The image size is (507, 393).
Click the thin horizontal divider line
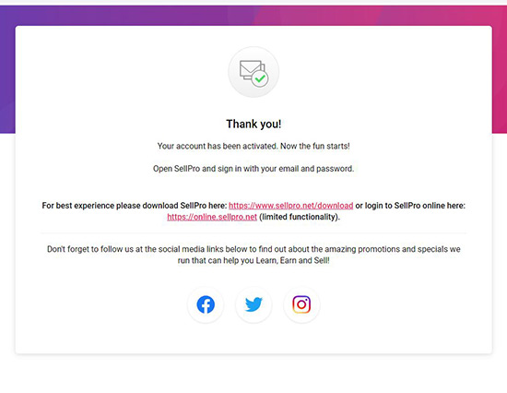tap(253, 232)
